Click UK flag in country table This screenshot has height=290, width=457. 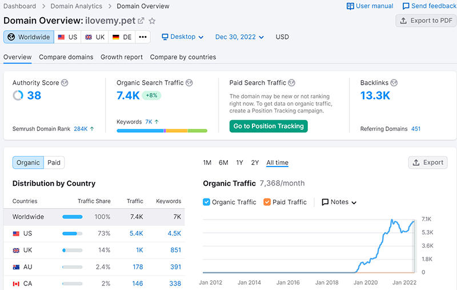click(17, 251)
